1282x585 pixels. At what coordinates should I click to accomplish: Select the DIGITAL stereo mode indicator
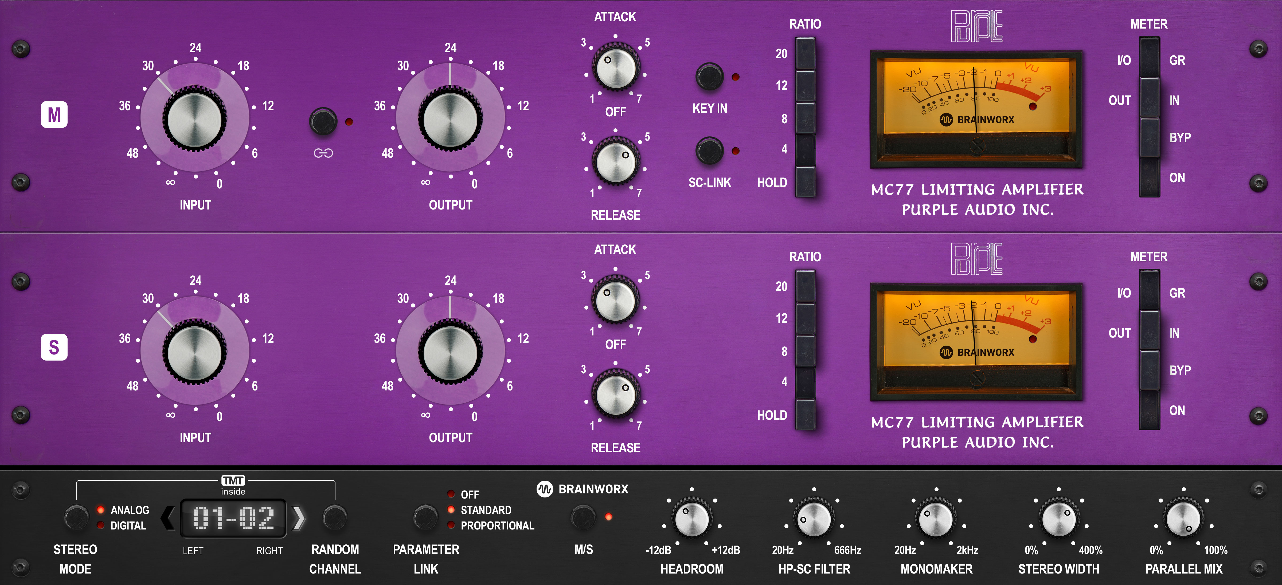click(101, 525)
